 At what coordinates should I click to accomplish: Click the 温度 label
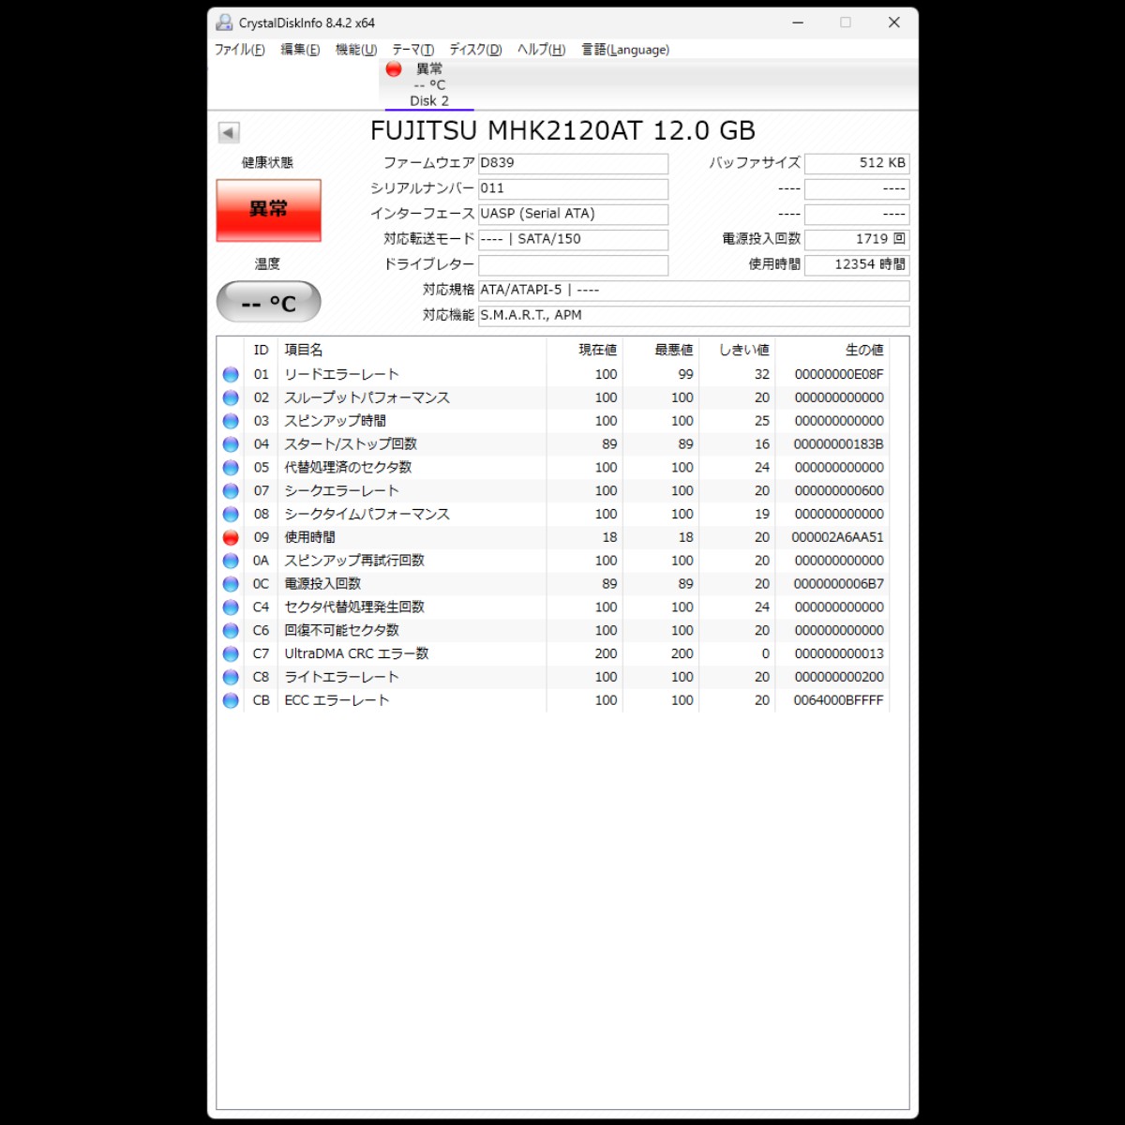point(267,263)
